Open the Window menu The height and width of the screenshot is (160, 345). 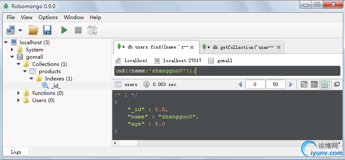(74, 17)
